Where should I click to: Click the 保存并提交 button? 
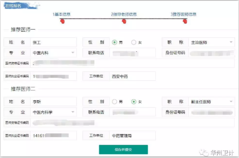point(123,149)
